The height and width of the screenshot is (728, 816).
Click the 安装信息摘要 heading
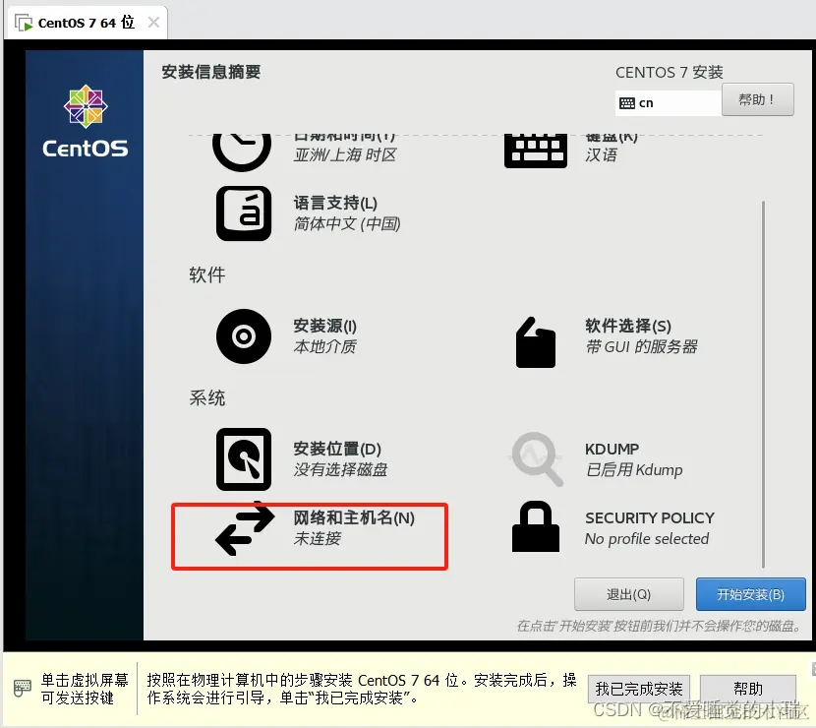pyautogui.click(x=210, y=72)
